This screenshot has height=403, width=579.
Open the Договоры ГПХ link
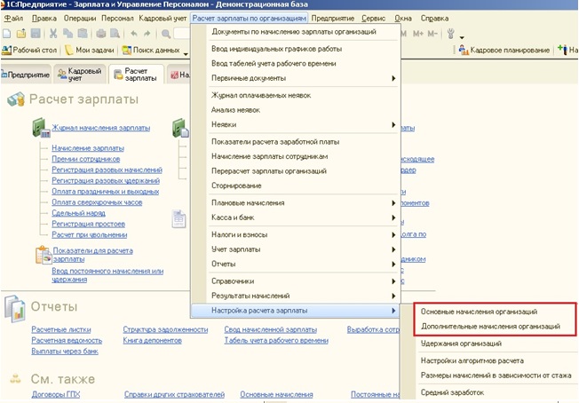pos(55,394)
